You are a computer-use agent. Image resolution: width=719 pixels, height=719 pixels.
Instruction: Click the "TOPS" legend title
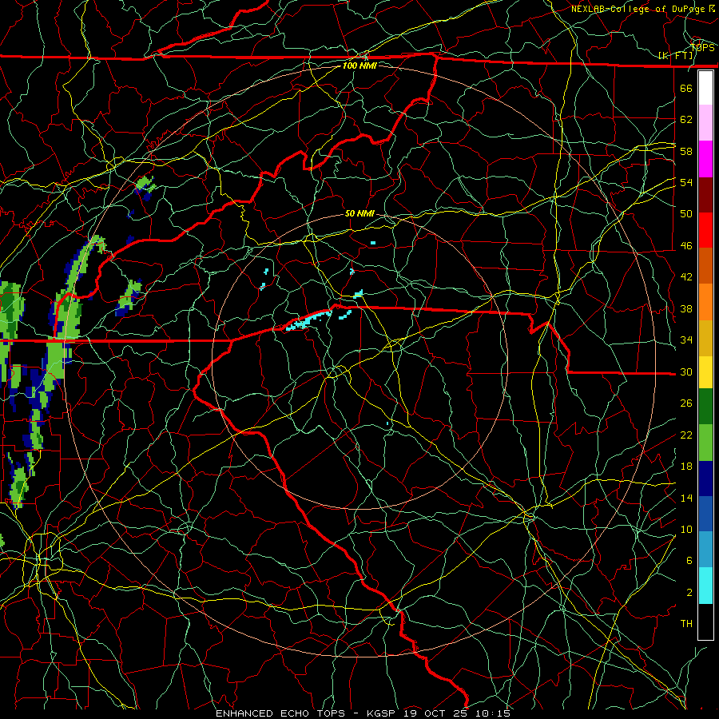click(x=702, y=48)
